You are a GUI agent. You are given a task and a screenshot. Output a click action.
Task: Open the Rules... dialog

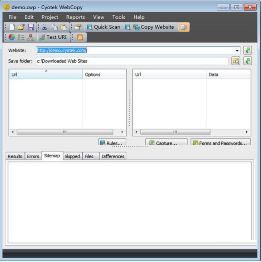[x=112, y=143]
